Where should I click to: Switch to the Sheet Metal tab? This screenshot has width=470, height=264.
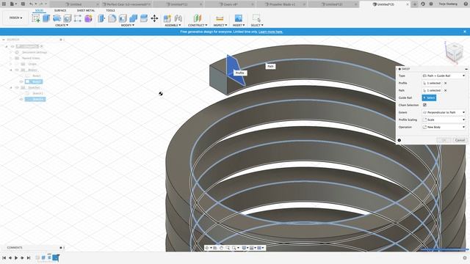coord(86,10)
